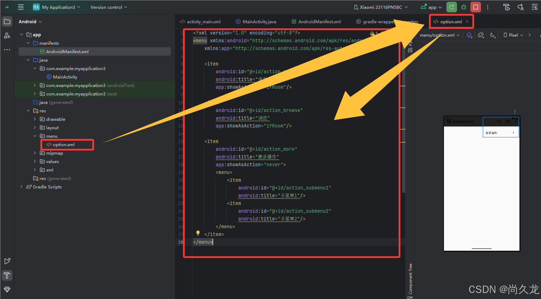Place cursor after the closing </menu> tag line 28
The width and height of the screenshot is (541, 299).
click(213, 242)
